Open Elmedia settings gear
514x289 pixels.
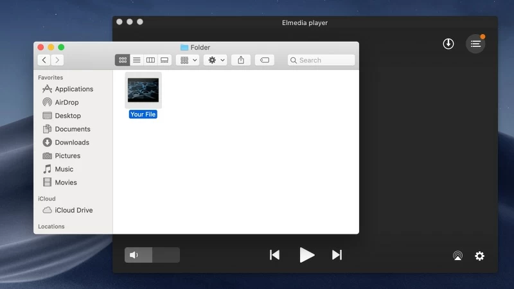tap(479, 256)
